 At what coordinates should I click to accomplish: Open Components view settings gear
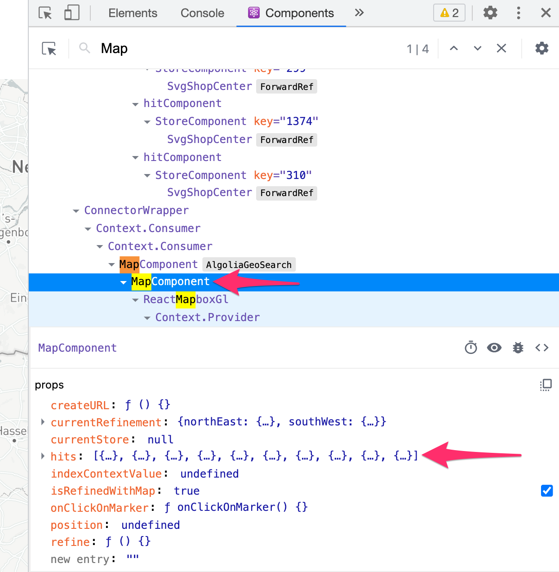[542, 48]
